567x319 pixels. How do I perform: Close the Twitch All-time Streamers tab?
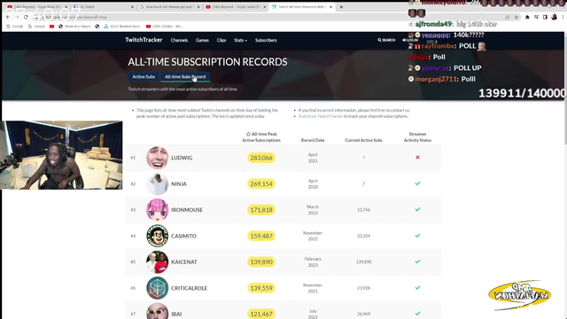pyautogui.click(x=330, y=7)
